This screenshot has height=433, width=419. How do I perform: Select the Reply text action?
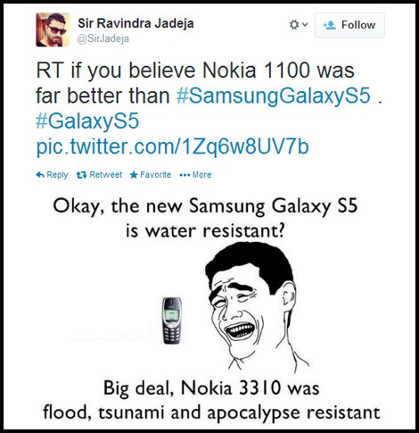click(x=57, y=175)
